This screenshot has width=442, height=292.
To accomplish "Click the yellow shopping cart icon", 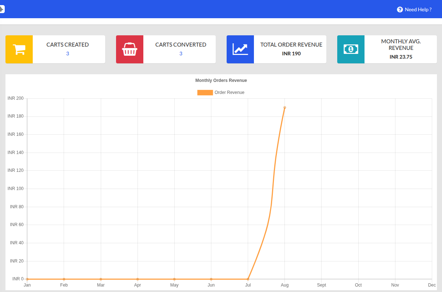I will click(x=19, y=50).
